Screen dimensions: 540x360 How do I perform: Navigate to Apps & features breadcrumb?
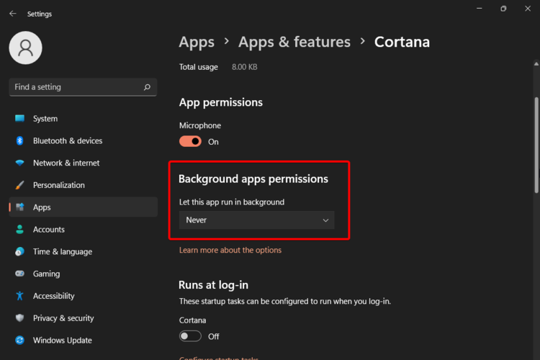[294, 42]
